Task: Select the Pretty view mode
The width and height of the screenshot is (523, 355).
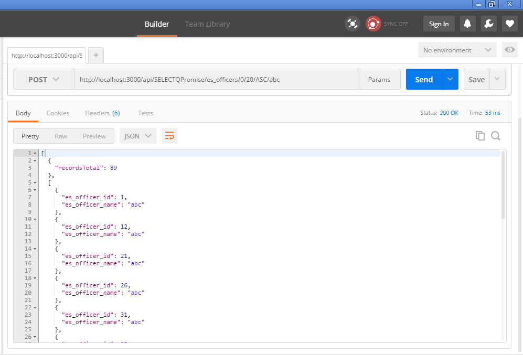Action: [x=30, y=136]
